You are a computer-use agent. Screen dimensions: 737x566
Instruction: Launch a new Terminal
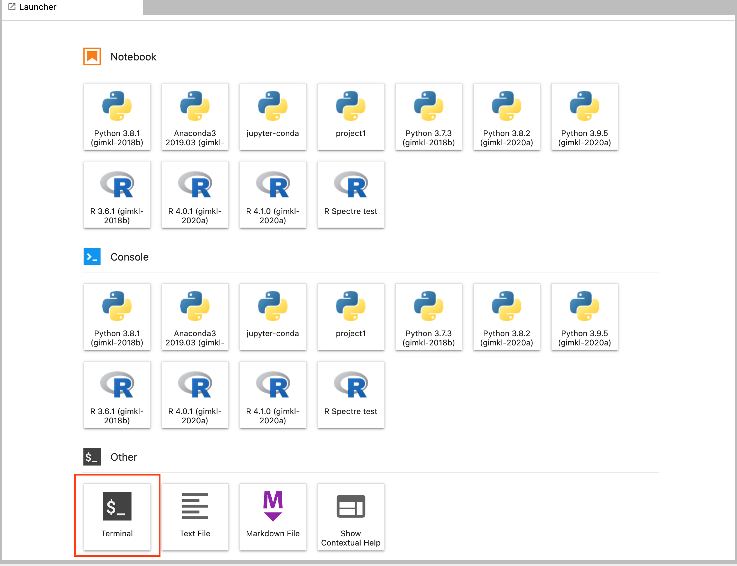[117, 517]
